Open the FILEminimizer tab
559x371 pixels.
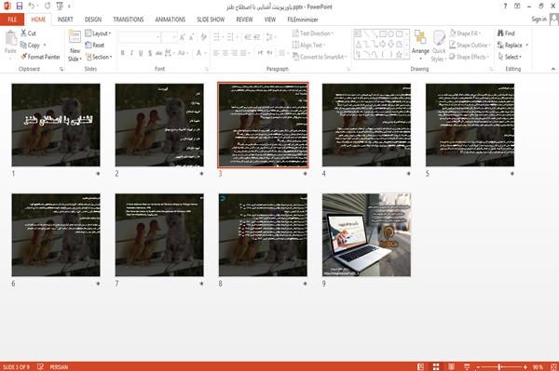tap(303, 20)
